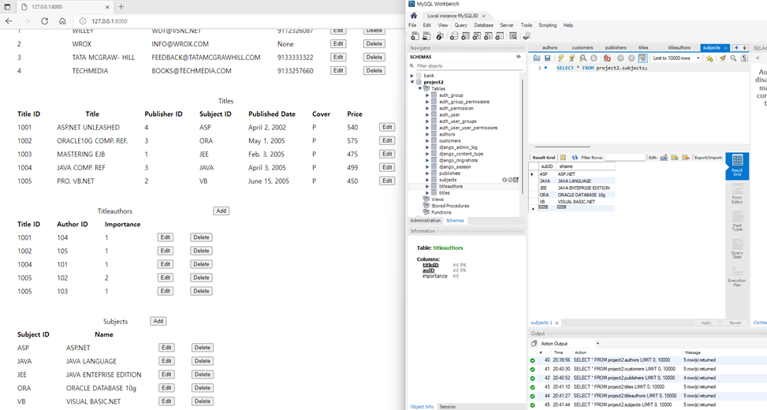
Task: Open the Scripting menu
Action: [547, 25]
